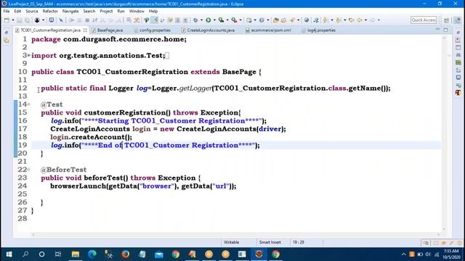Open File Explorer from the taskbar
This screenshot has width=465, height=261.
pos(76,254)
